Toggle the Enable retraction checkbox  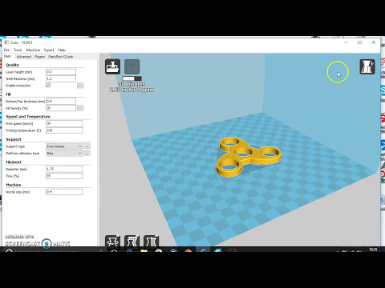(48, 86)
